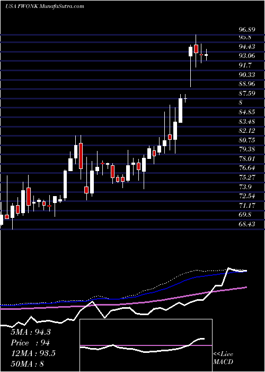
Task: Select the 78.01 price axis label
Action: [x=247, y=159]
